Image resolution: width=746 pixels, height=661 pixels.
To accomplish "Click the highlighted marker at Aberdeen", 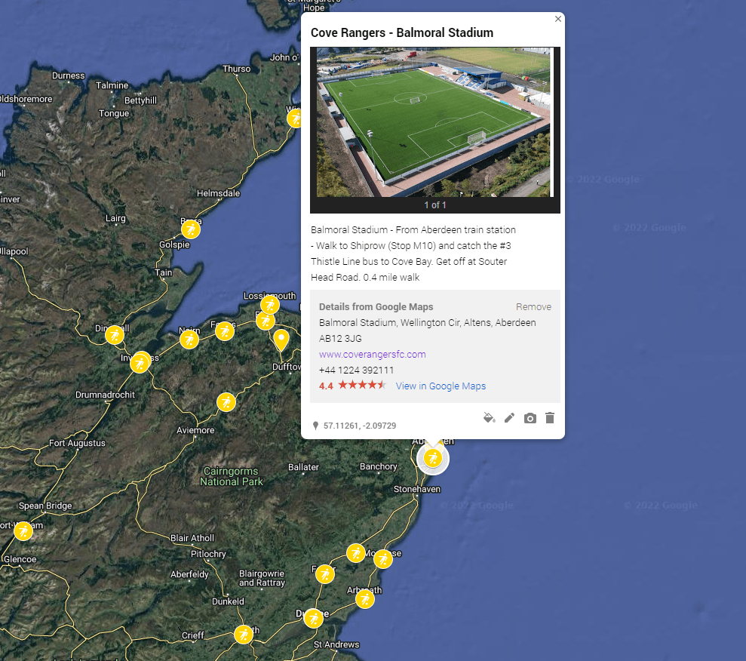I will pos(432,458).
